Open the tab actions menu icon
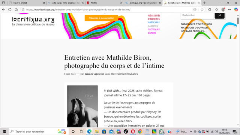The height and width of the screenshot is (135, 240). (3, 3)
